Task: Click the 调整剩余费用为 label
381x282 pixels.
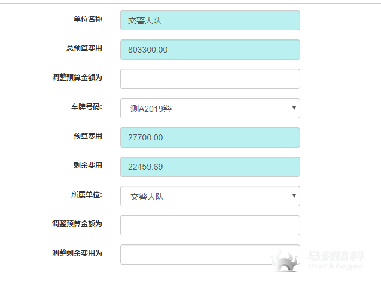Action: (x=77, y=253)
